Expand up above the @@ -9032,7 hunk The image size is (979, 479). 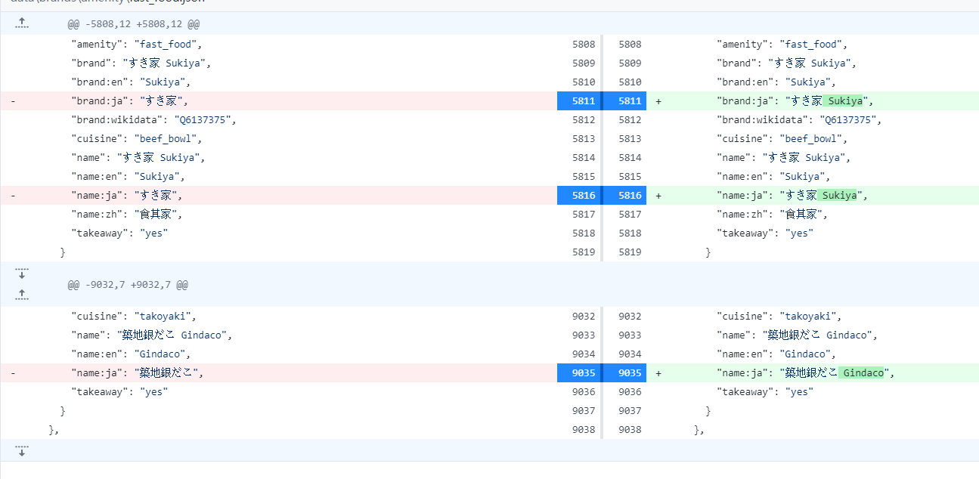pyautogui.click(x=22, y=294)
